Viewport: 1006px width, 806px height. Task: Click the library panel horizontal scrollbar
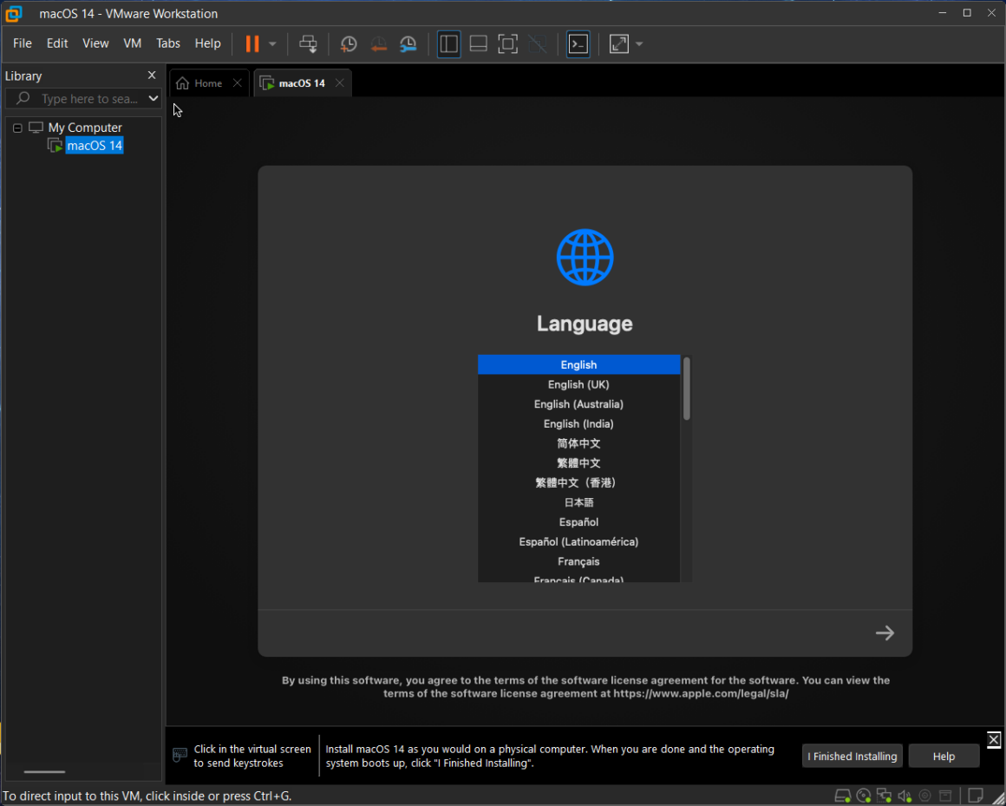click(x=44, y=772)
